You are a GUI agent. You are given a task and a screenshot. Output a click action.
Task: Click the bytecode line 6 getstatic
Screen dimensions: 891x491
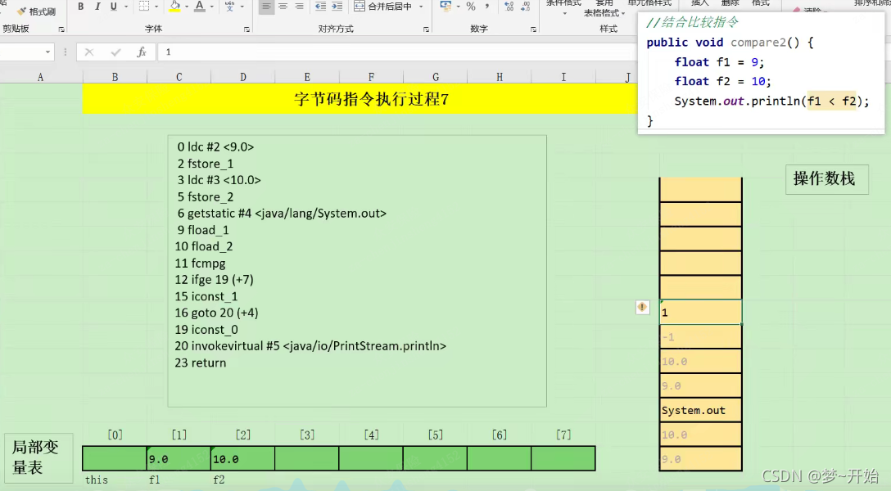[282, 214]
